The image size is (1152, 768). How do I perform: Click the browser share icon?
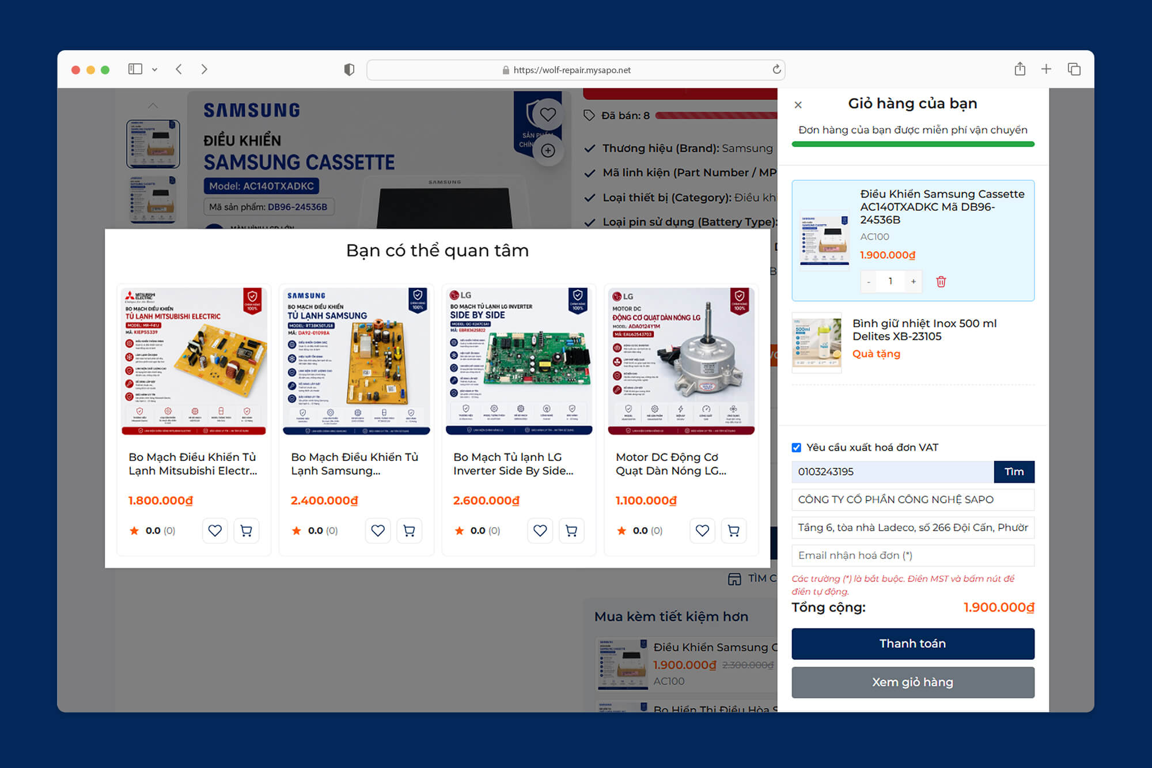[x=1020, y=69]
